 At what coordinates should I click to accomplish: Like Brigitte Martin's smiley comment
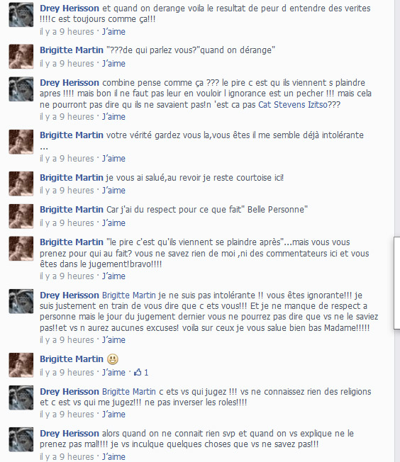(113, 373)
